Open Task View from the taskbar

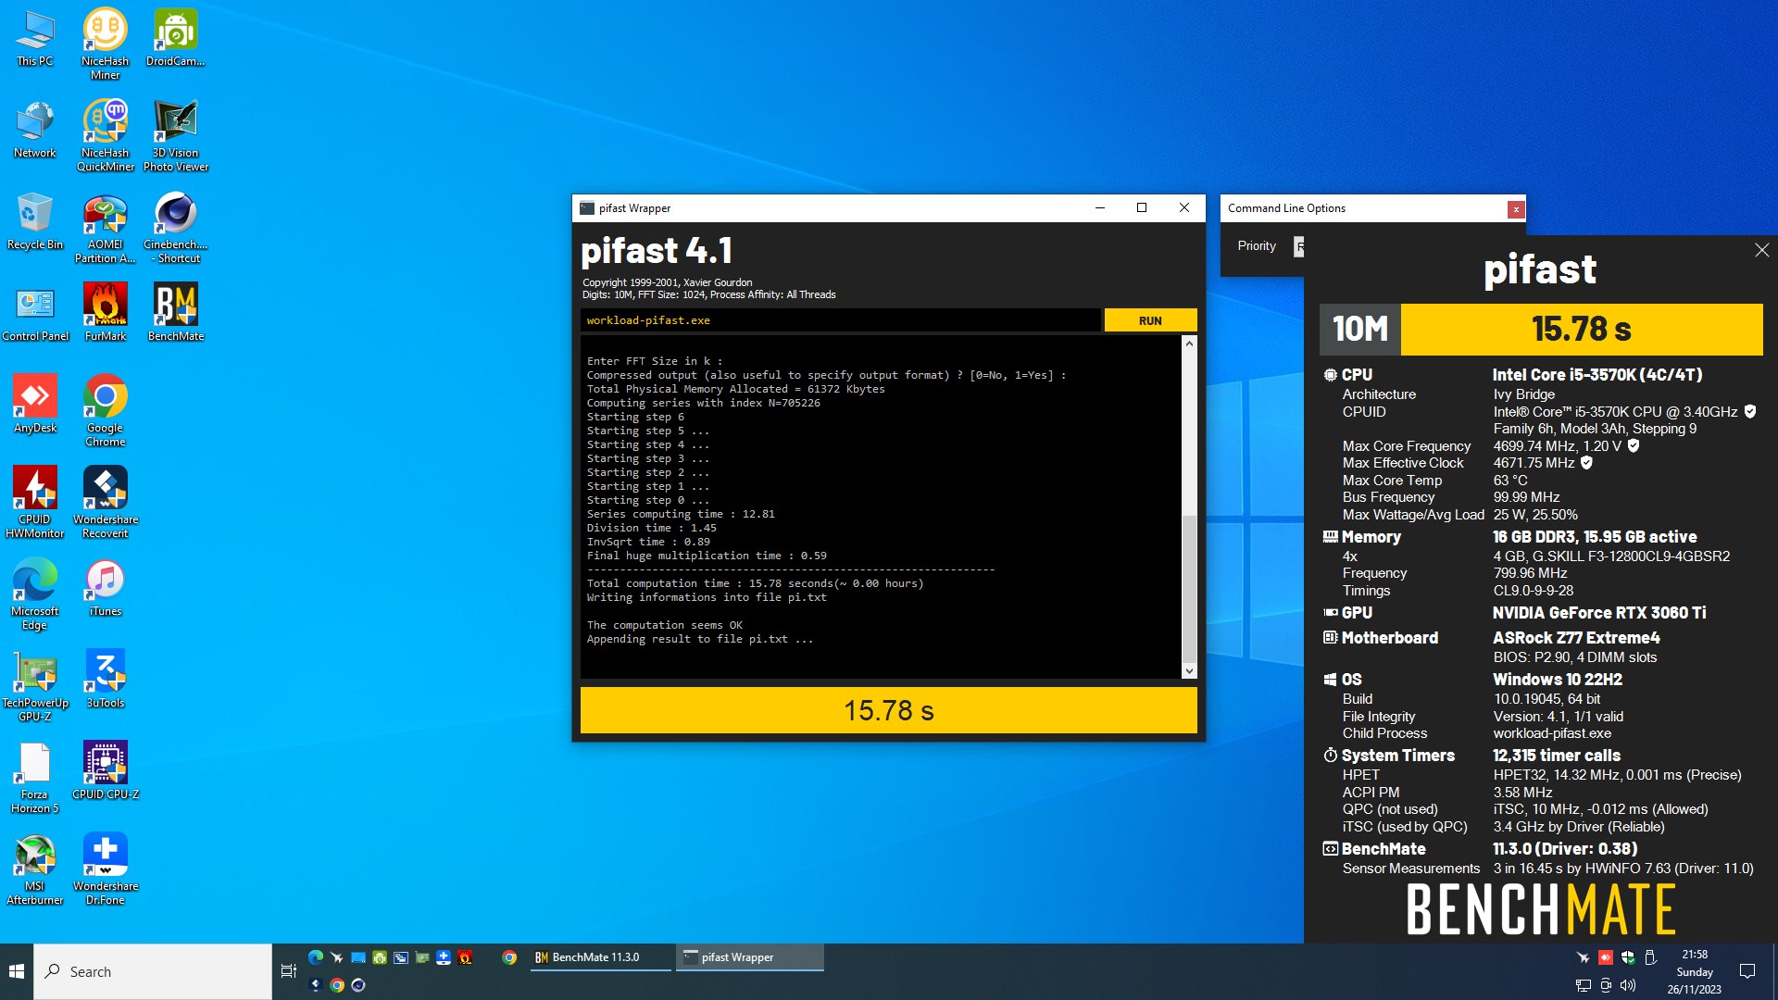coord(288,971)
